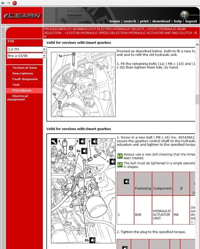Open Fault diagnosis section
Screen dimensions: 200x249
point(25,79)
